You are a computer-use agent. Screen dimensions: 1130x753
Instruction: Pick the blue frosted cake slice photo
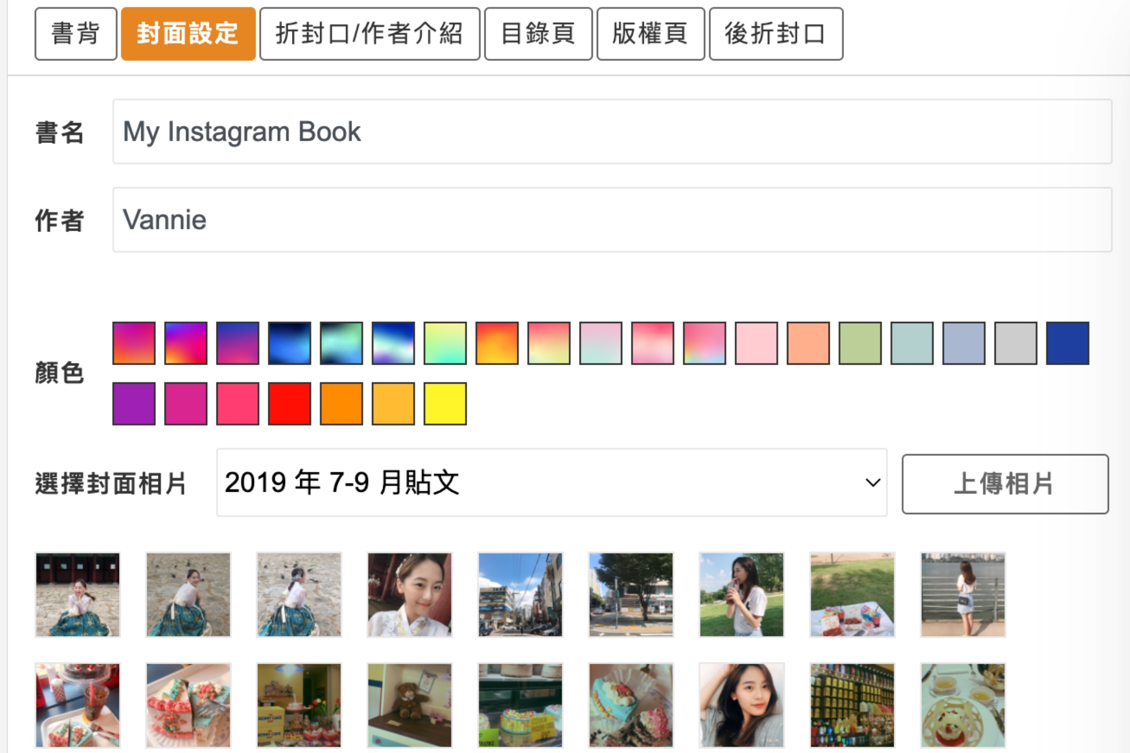tap(631, 705)
